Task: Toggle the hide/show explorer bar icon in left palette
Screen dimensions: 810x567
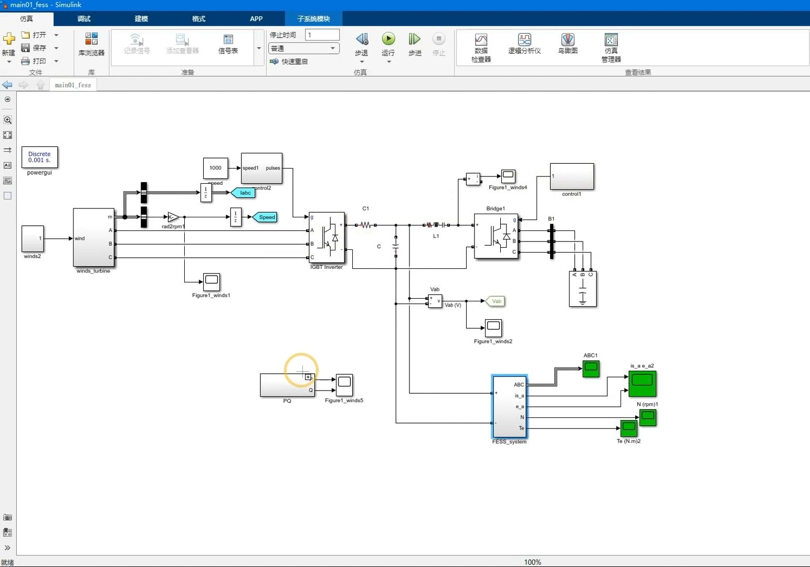Action: [7, 99]
